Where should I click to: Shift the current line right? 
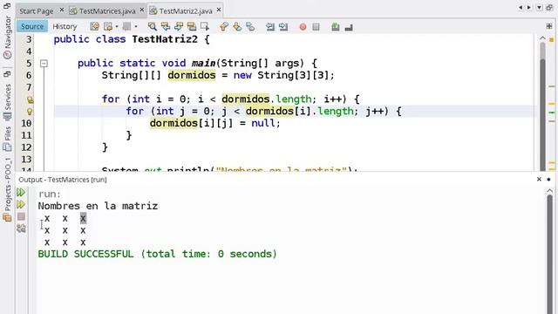click(x=283, y=26)
